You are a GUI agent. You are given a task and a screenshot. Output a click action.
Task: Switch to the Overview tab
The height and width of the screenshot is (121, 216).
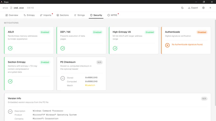coord(12,15)
